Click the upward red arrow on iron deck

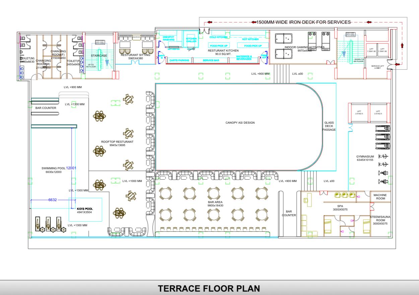tap(402, 46)
